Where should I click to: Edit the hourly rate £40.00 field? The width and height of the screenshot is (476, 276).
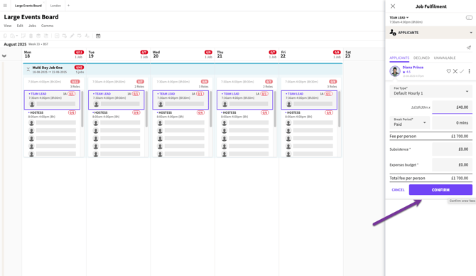(452, 107)
